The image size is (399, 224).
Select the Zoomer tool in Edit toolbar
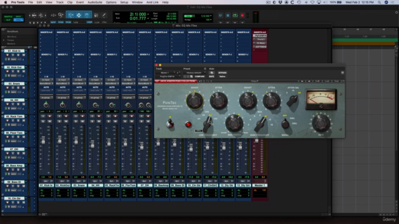coord(60,15)
